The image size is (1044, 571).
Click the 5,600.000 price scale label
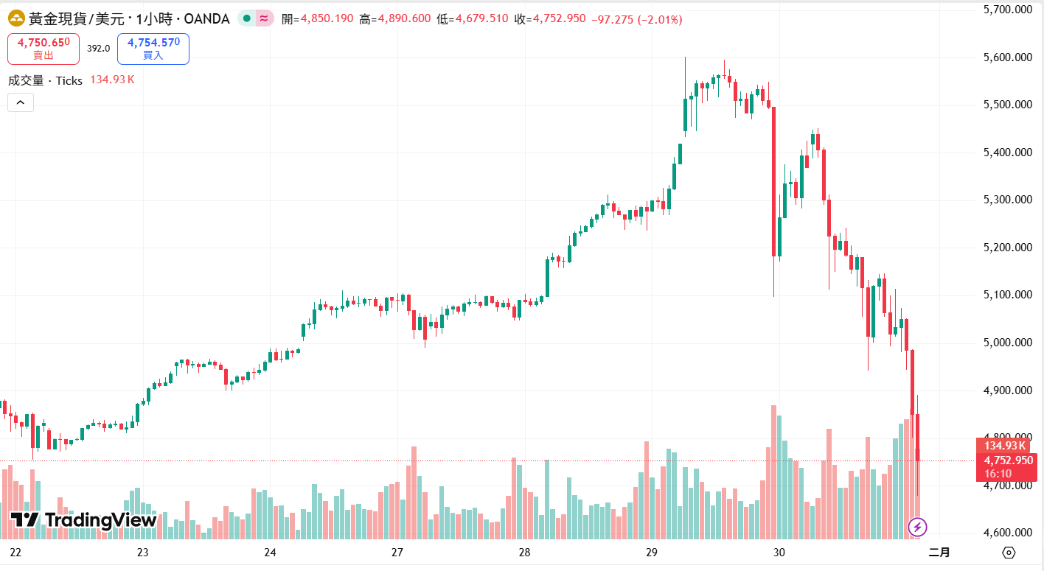click(1007, 57)
